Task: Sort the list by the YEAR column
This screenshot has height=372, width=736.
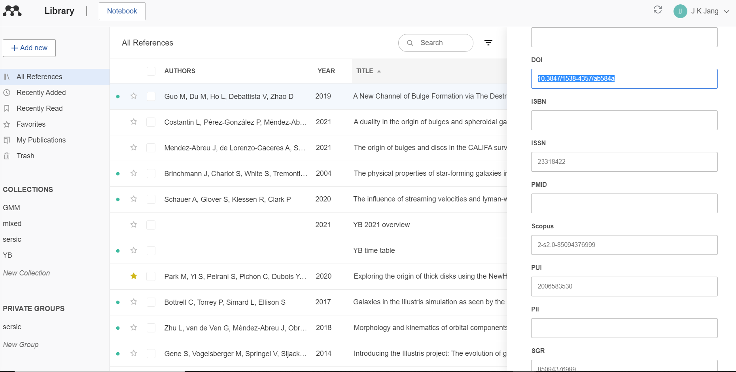Action: coord(326,71)
